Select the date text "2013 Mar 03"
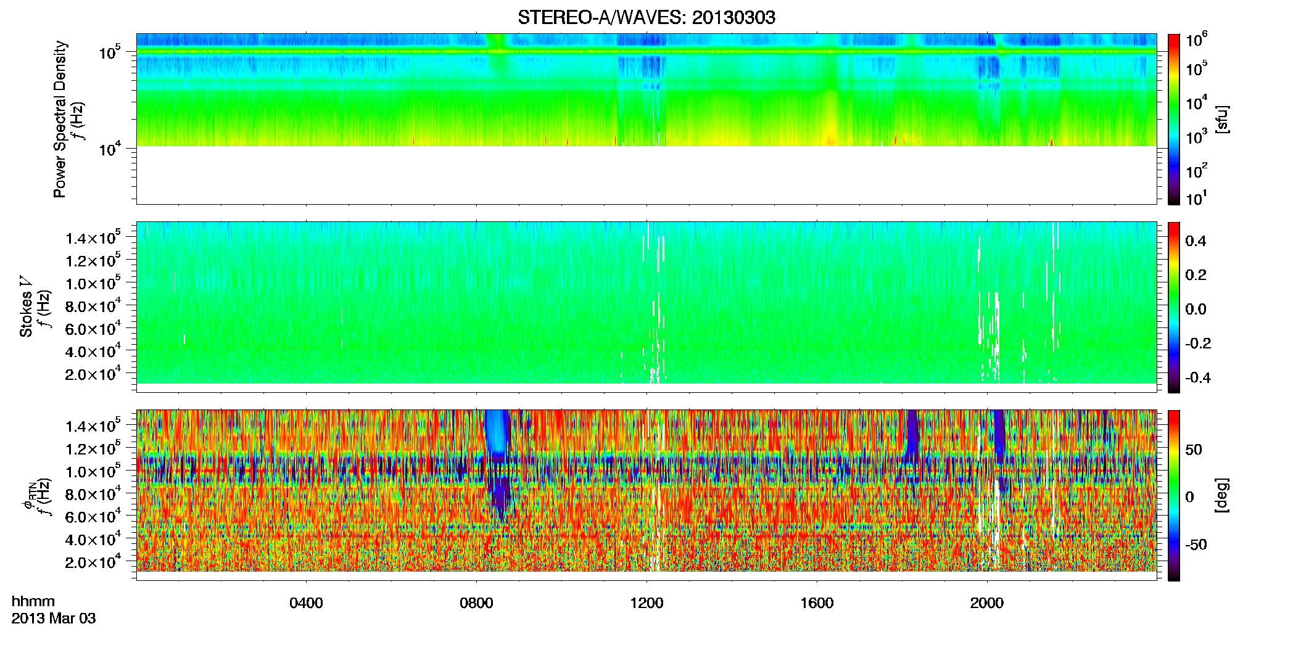Screen dimensions: 1293x666 click(54, 618)
